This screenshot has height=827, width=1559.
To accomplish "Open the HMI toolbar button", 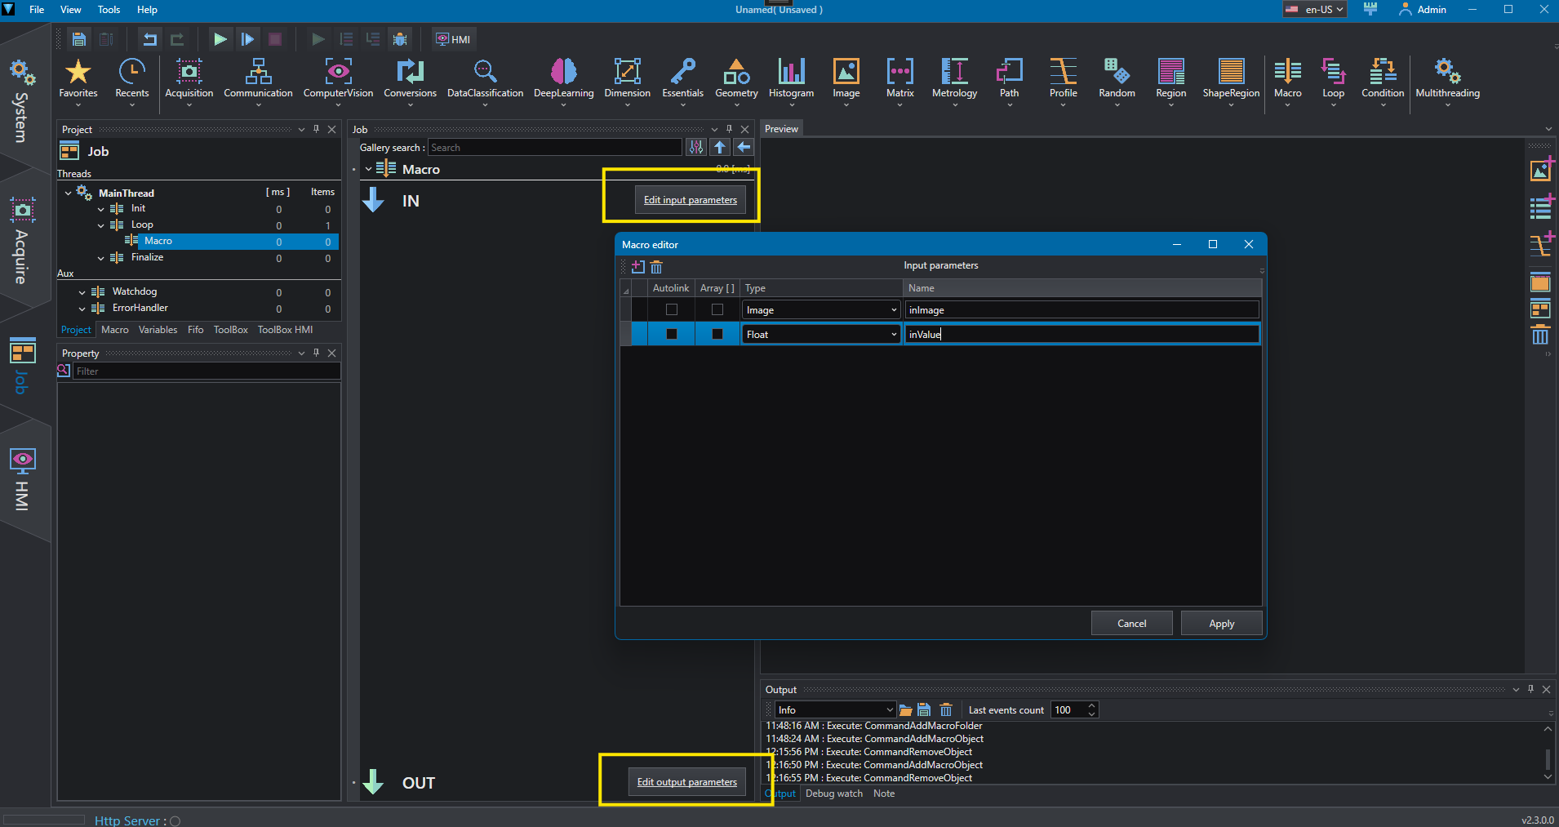I will [453, 39].
